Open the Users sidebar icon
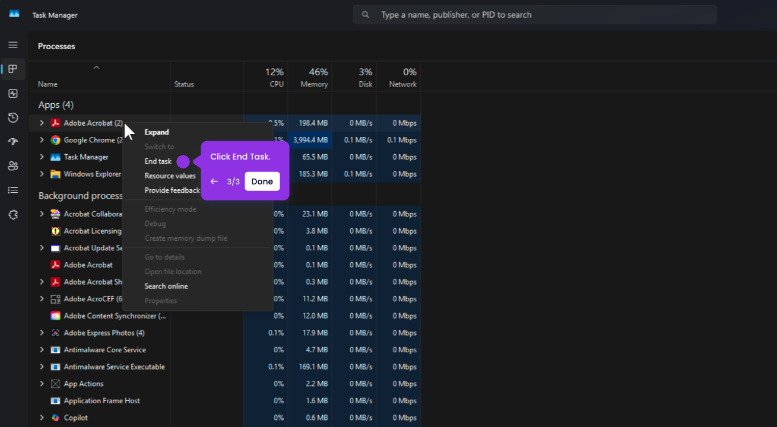The image size is (777, 427). point(13,166)
